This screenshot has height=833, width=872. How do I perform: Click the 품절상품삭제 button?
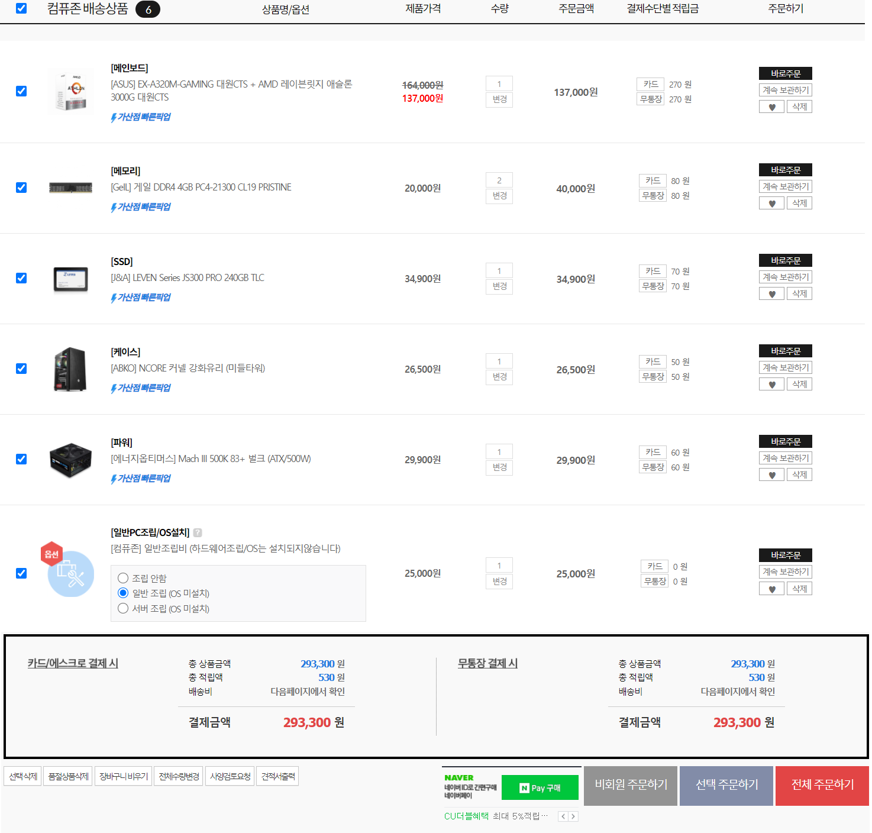[68, 776]
